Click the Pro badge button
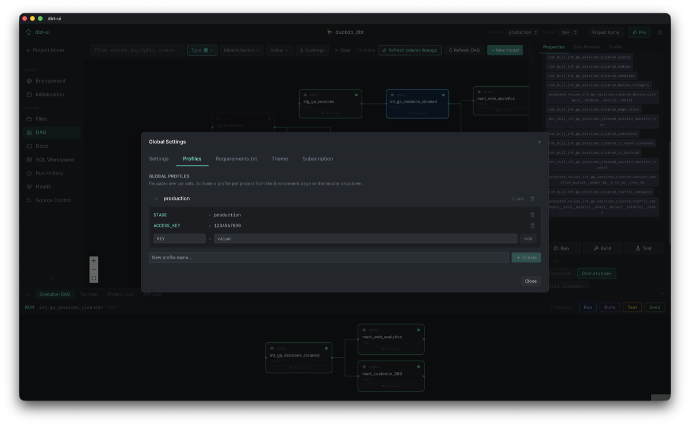This screenshot has height=426, width=690. tap(639, 32)
